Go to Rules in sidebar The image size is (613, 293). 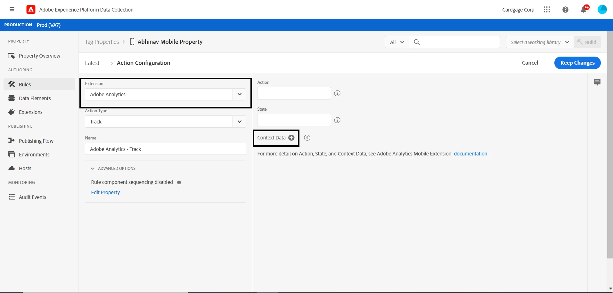coord(39,84)
